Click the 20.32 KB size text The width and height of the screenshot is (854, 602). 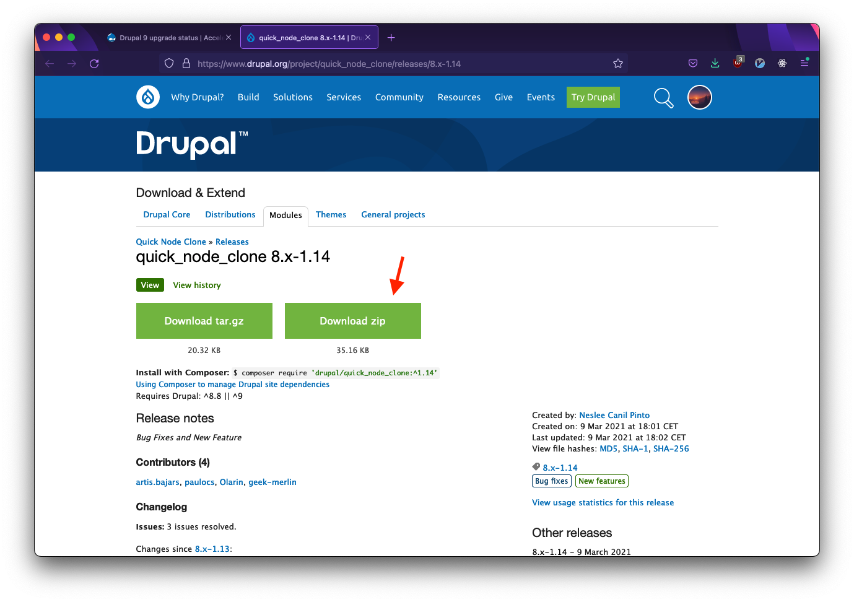pos(204,351)
